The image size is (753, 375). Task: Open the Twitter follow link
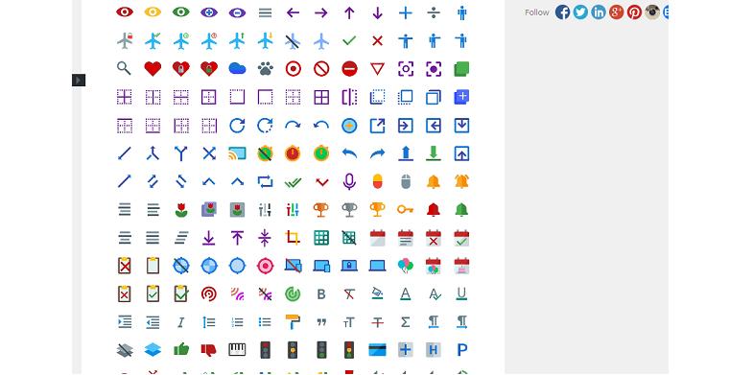(580, 12)
